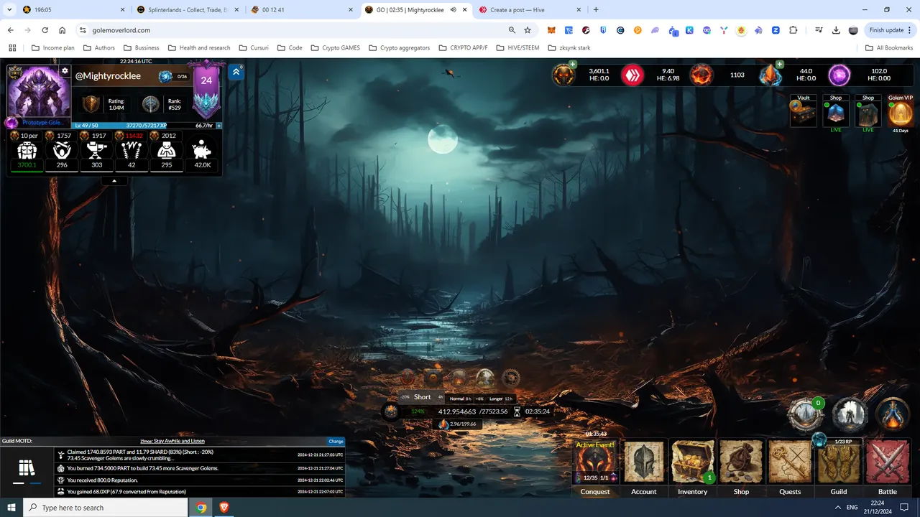
Task: Click the purple gem beside Prototype Golem
Action: [x=11, y=123]
